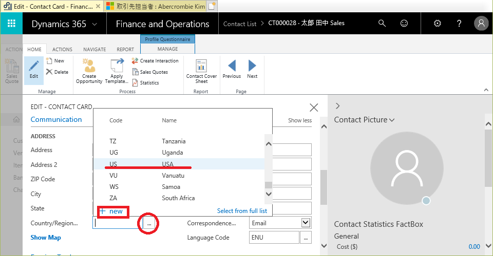Close the Edit Contact Card dialog
This screenshot has height=256, width=493.
point(314,108)
